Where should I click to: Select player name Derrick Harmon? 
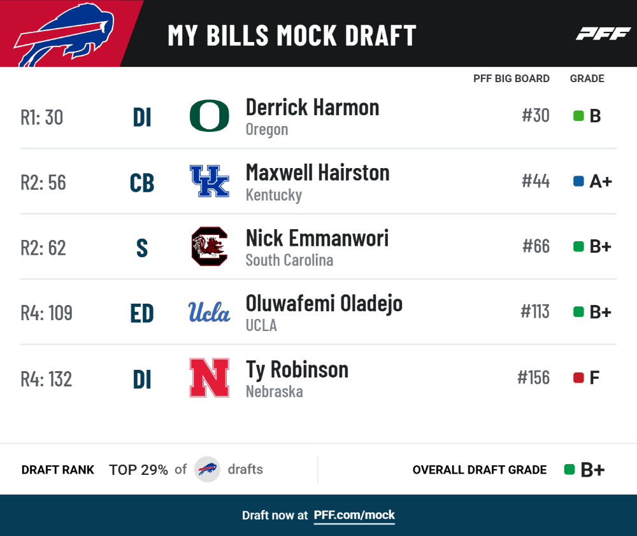(x=312, y=107)
